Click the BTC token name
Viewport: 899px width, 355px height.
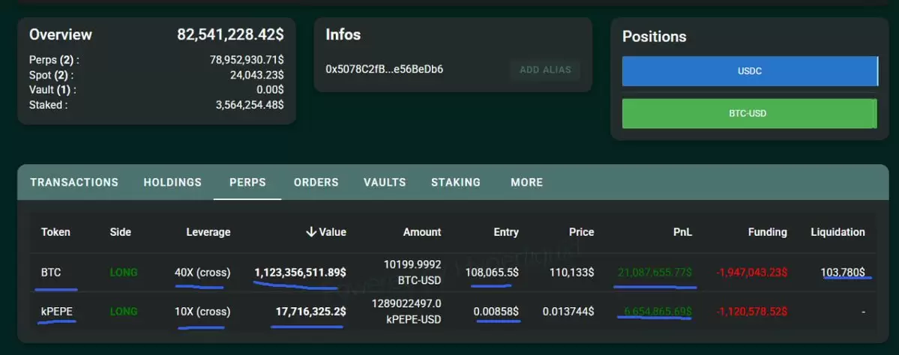[x=51, y=273]
